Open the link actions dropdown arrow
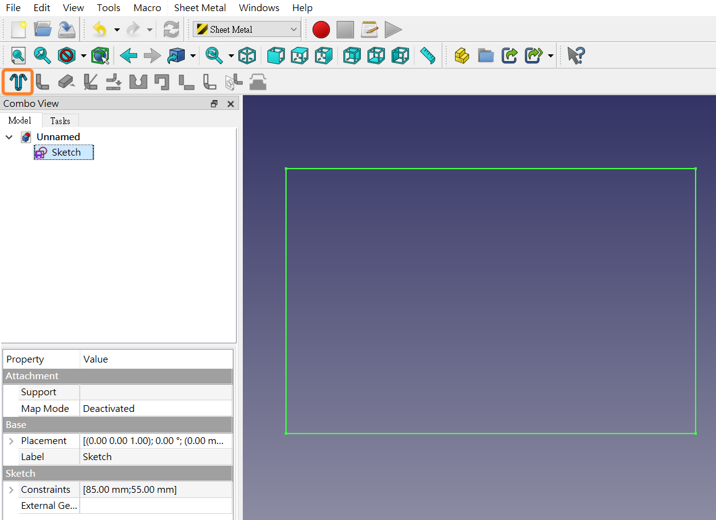The width and height of the screenshot is (716, 520). [x=550, y=56]
